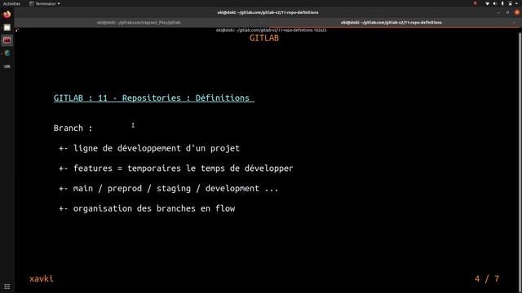Launch the globe browser icon in dock
Image resolution: width=522 pixels, height=293 pixels.
point(7,54)
